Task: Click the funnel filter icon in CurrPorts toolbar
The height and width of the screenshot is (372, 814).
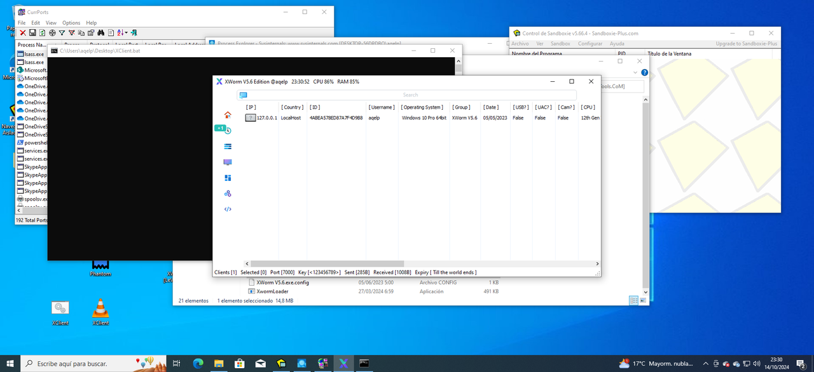Action: [x=62, y=32]
